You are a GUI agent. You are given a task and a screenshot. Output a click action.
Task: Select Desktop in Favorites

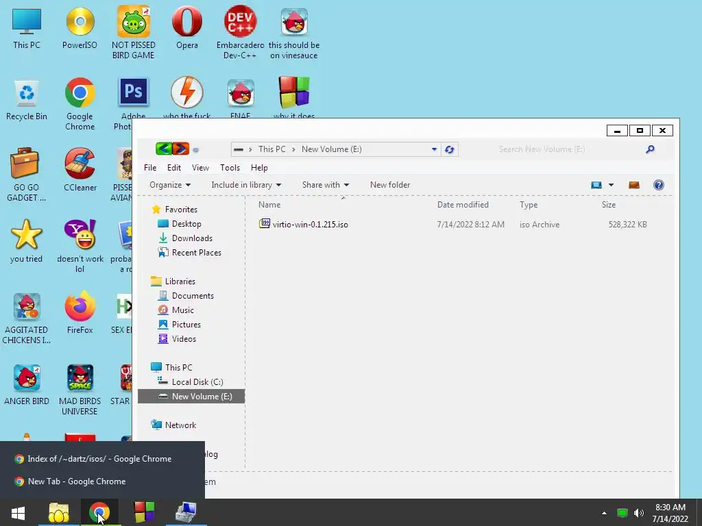(181, 224)
